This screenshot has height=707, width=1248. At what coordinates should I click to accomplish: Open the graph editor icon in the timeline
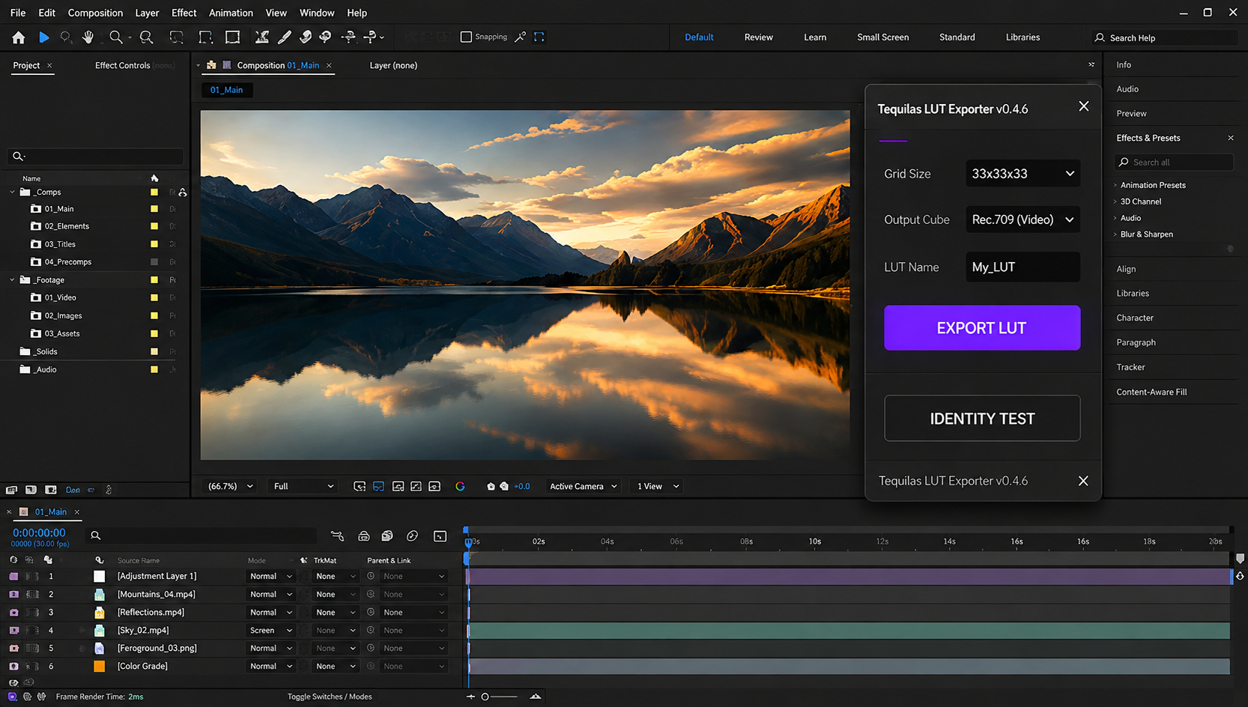coord(440,535)
